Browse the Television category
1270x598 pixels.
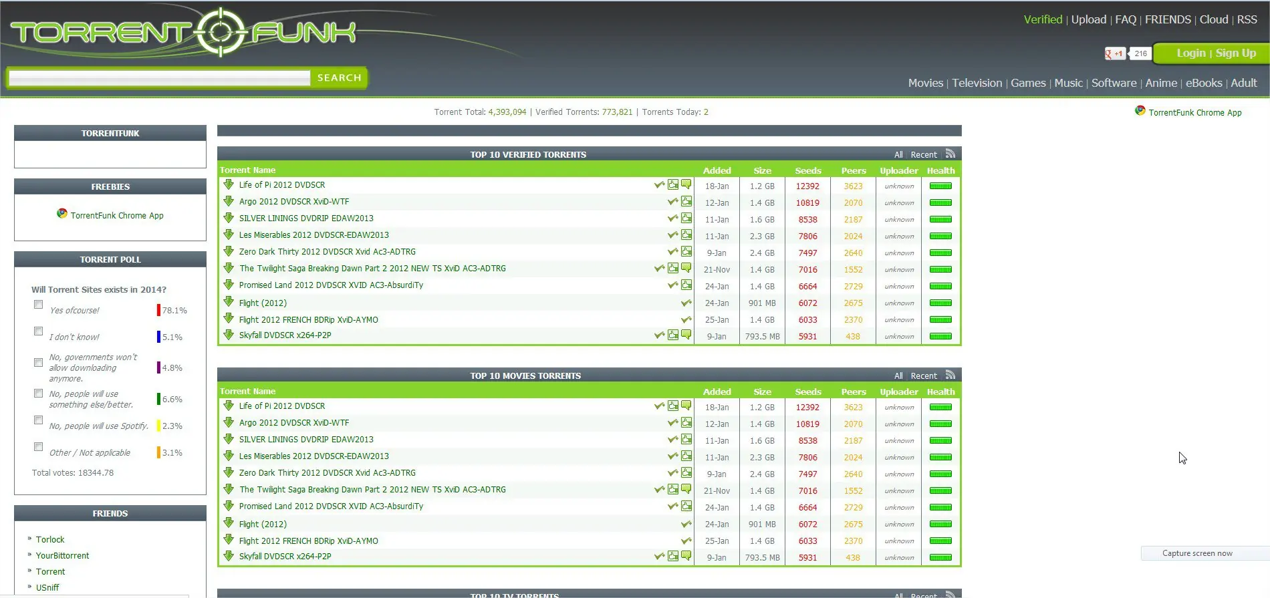[977, 83]
